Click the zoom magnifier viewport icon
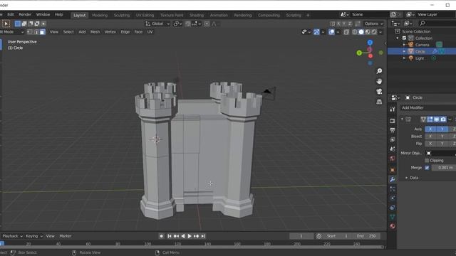 (x=379, y=71)
